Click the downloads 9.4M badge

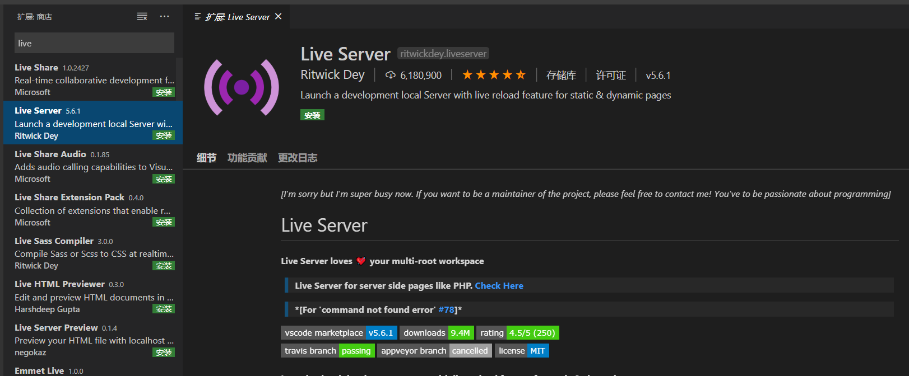coord(437,333)
